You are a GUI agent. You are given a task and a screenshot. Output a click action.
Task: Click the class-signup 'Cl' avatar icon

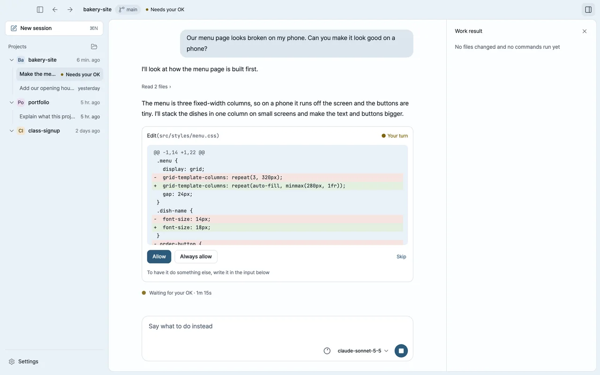pyautogui.click(x=21, y=131)
